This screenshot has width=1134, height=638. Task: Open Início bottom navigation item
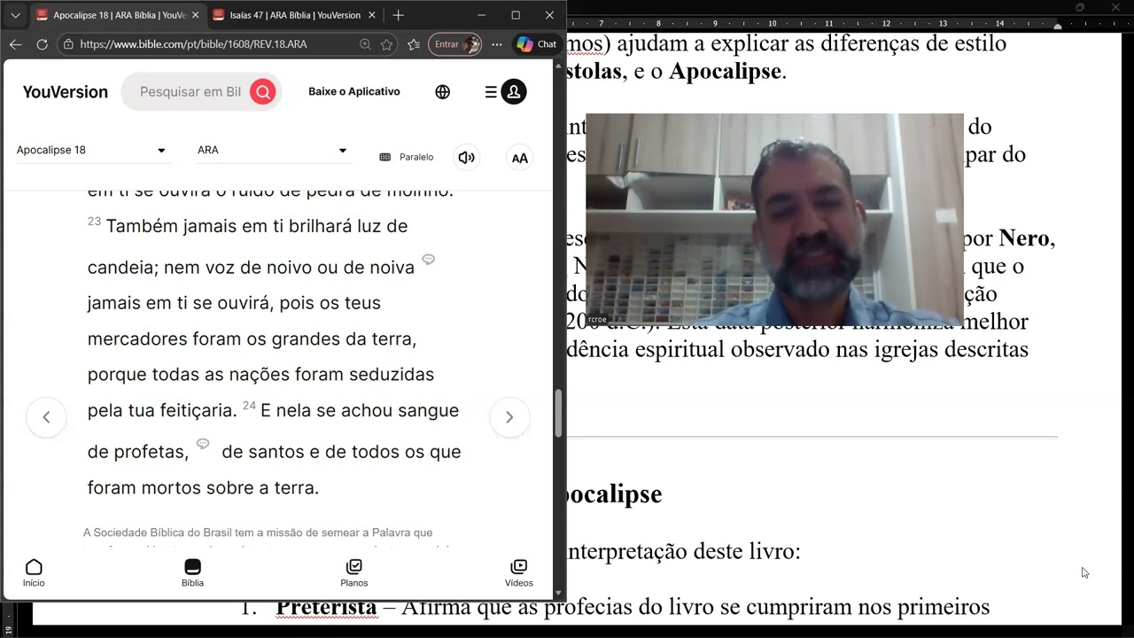(34, 572)
